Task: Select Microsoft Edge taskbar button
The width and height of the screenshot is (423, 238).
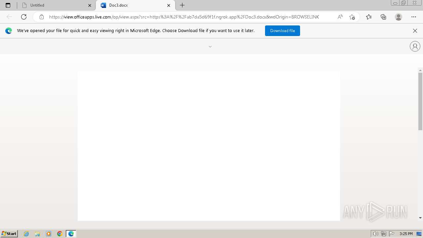Action: pyautogui.click(x=71, y=234)
